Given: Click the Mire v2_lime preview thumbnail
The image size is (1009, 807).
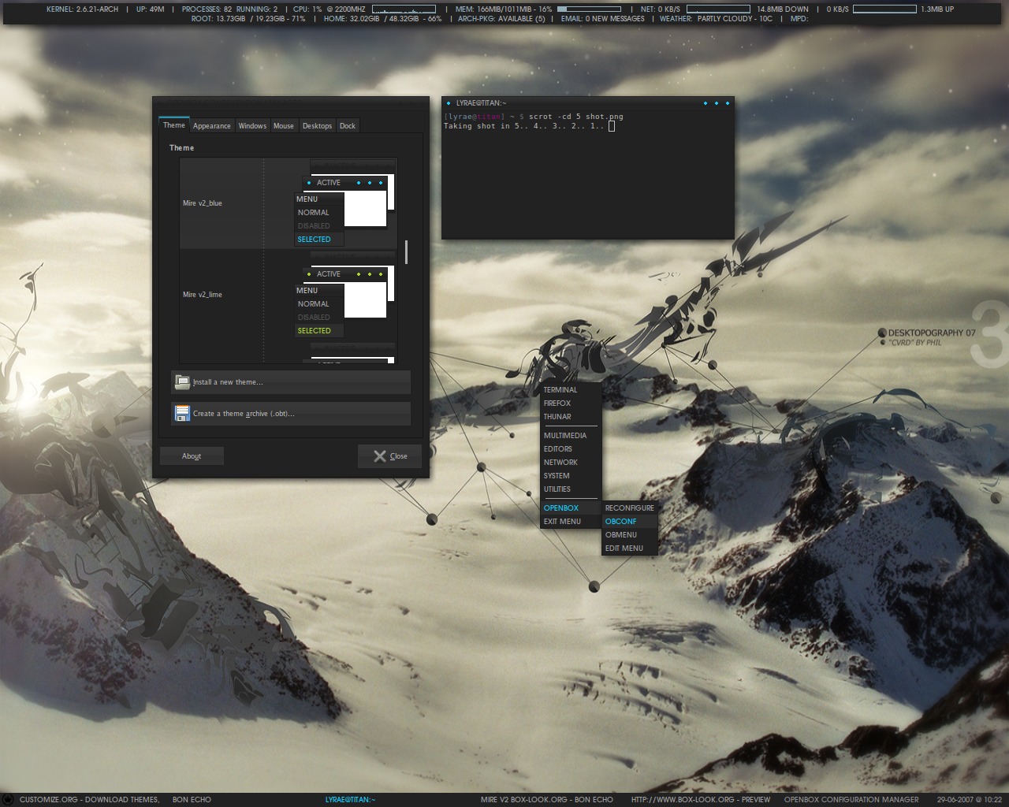Looking at the screenshot, I should [x=344, y=295].
